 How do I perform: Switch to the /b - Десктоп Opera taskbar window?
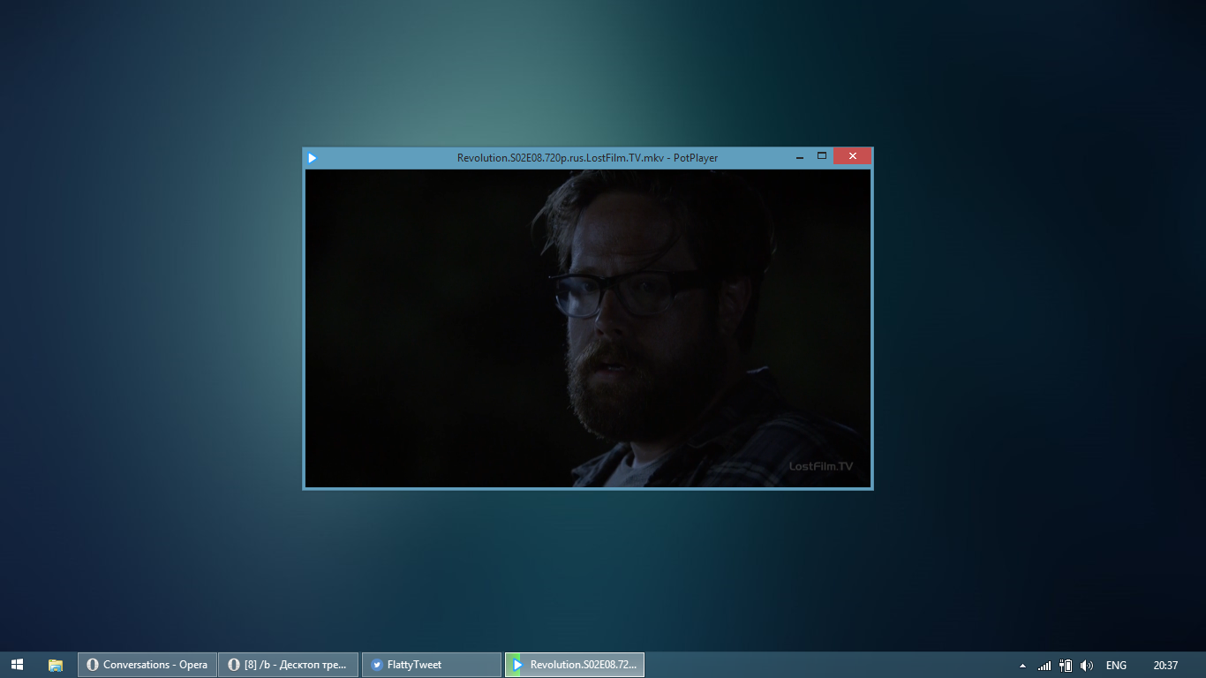(289, 665)
